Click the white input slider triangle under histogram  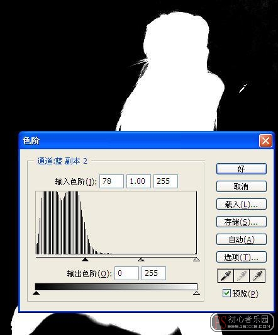click(x=196, y=259)
